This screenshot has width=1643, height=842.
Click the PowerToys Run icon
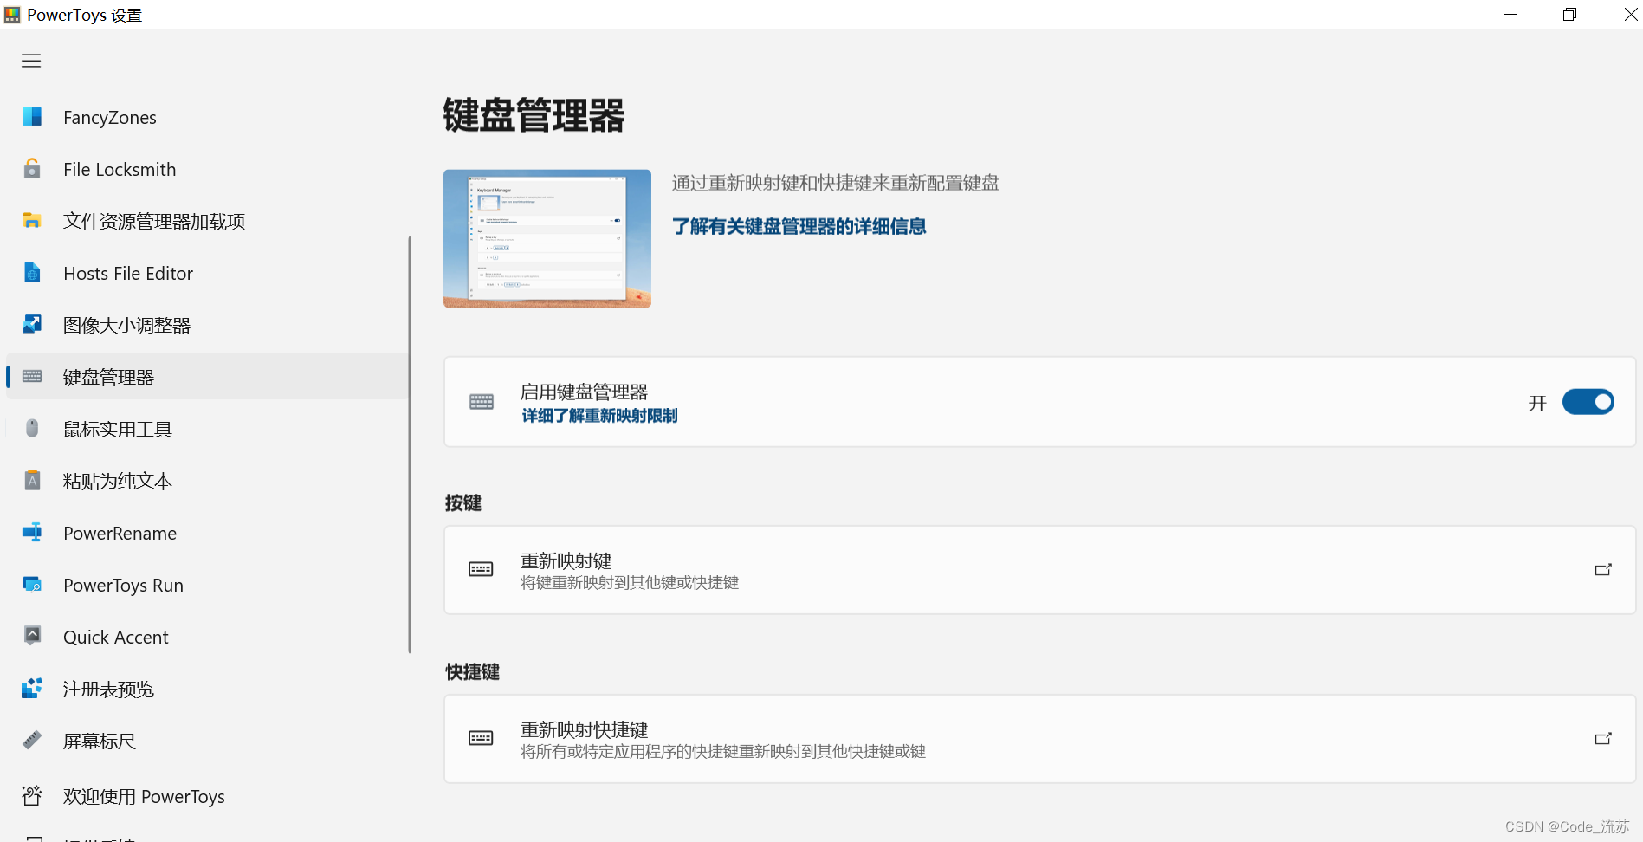pyautogui.click(x=32, y=585)
